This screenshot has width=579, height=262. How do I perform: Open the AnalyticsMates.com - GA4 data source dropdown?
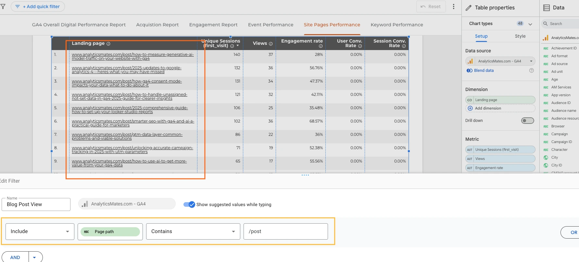coord(500,61)
